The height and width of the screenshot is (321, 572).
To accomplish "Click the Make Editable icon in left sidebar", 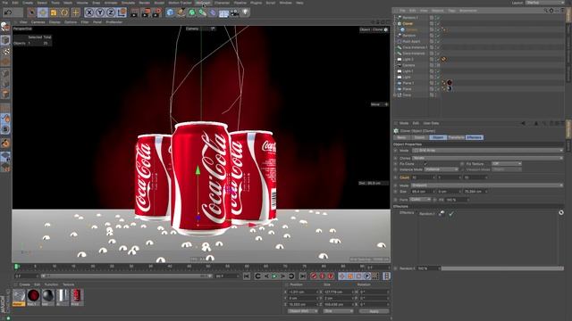I will 5,27.
